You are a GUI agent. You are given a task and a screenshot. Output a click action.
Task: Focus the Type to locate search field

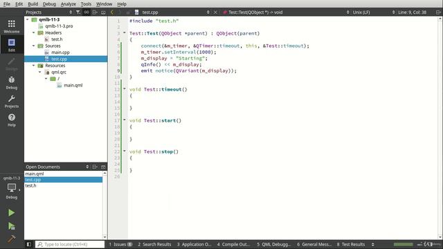pos(70,244)
